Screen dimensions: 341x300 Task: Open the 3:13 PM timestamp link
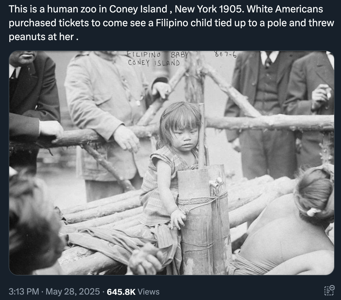pos(24,292)
